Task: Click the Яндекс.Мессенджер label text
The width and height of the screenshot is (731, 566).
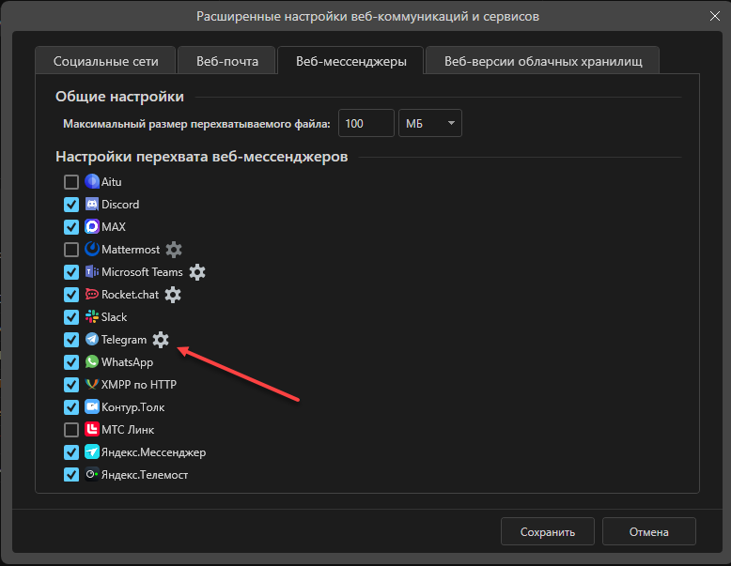Action: [x=153, y=452]
